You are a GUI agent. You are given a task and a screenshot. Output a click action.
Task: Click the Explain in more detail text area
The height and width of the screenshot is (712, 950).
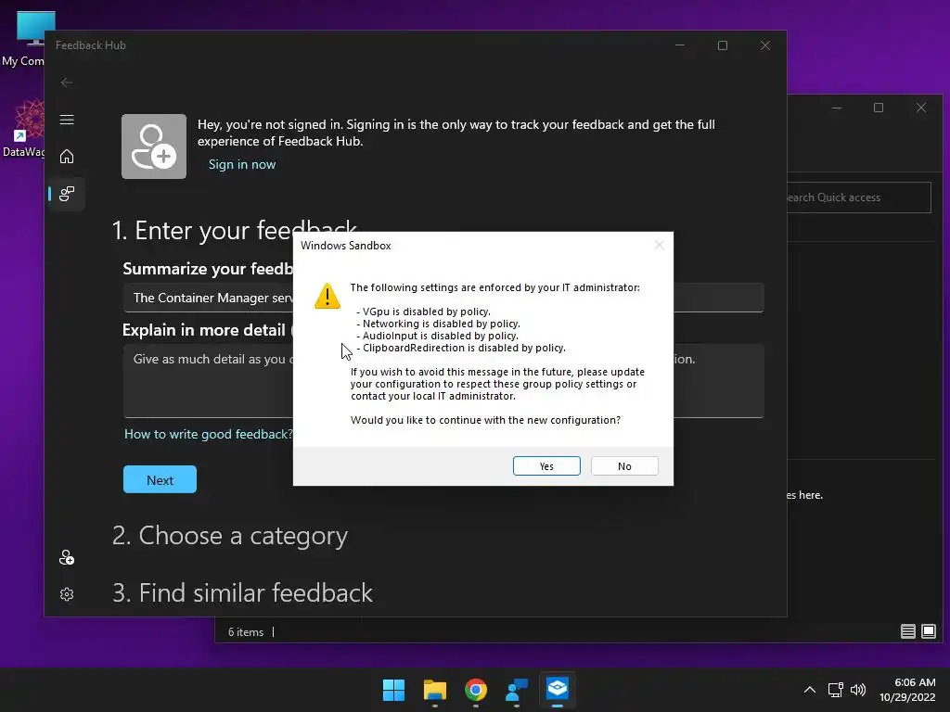pos(443,381)
